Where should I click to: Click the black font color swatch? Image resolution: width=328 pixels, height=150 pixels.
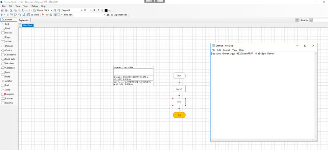106,10
